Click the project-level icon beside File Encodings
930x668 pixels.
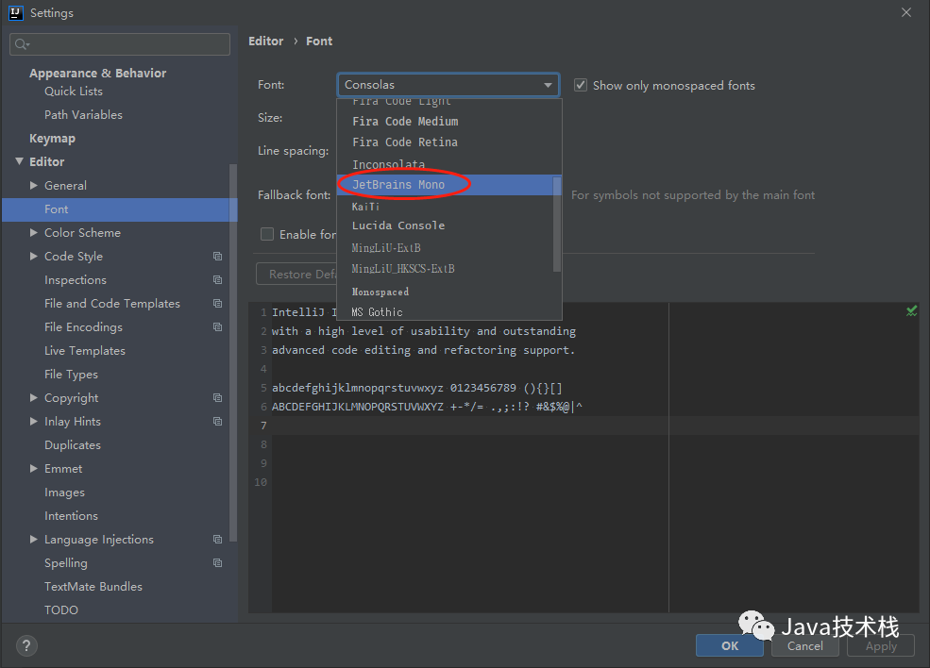tap(218, 327)
